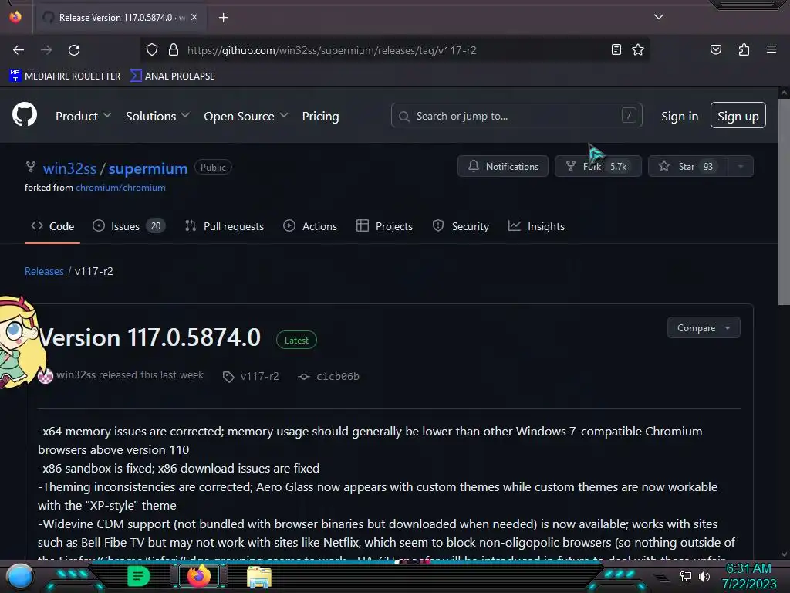This screenshot has height=593, width=790.
Task: Click the network tray icon
Action: click(685, 576)
